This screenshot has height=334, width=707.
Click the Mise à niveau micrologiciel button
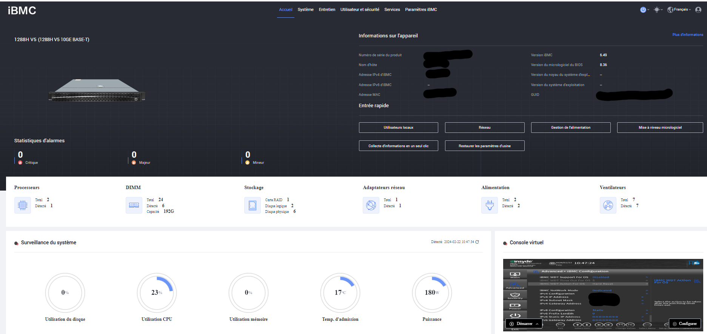point(660,128)
